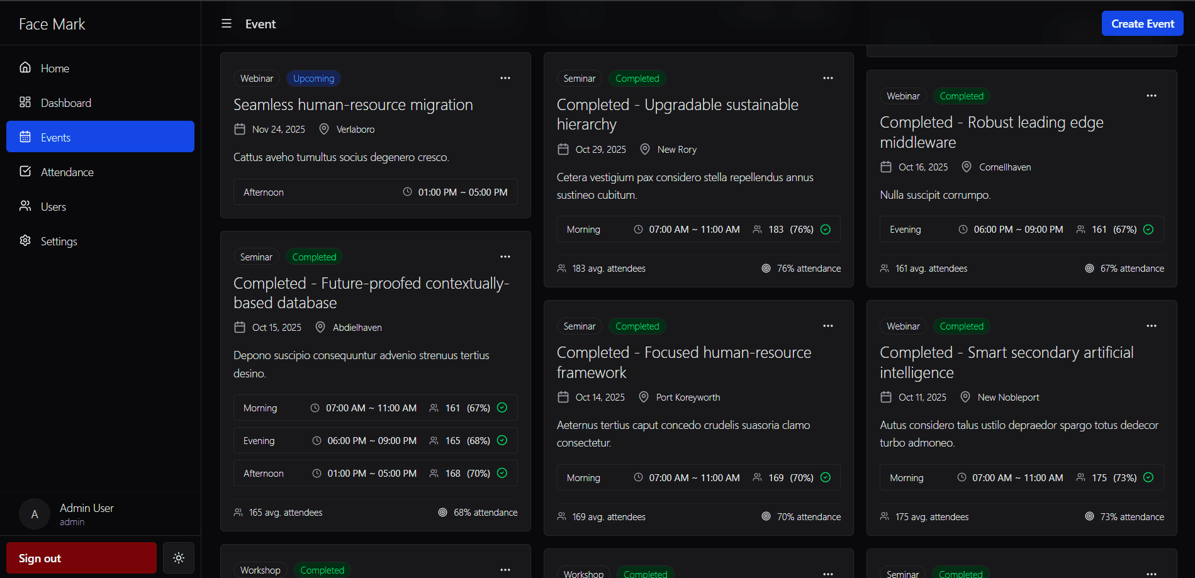Click the Settings gear icon

coord(25,240)
